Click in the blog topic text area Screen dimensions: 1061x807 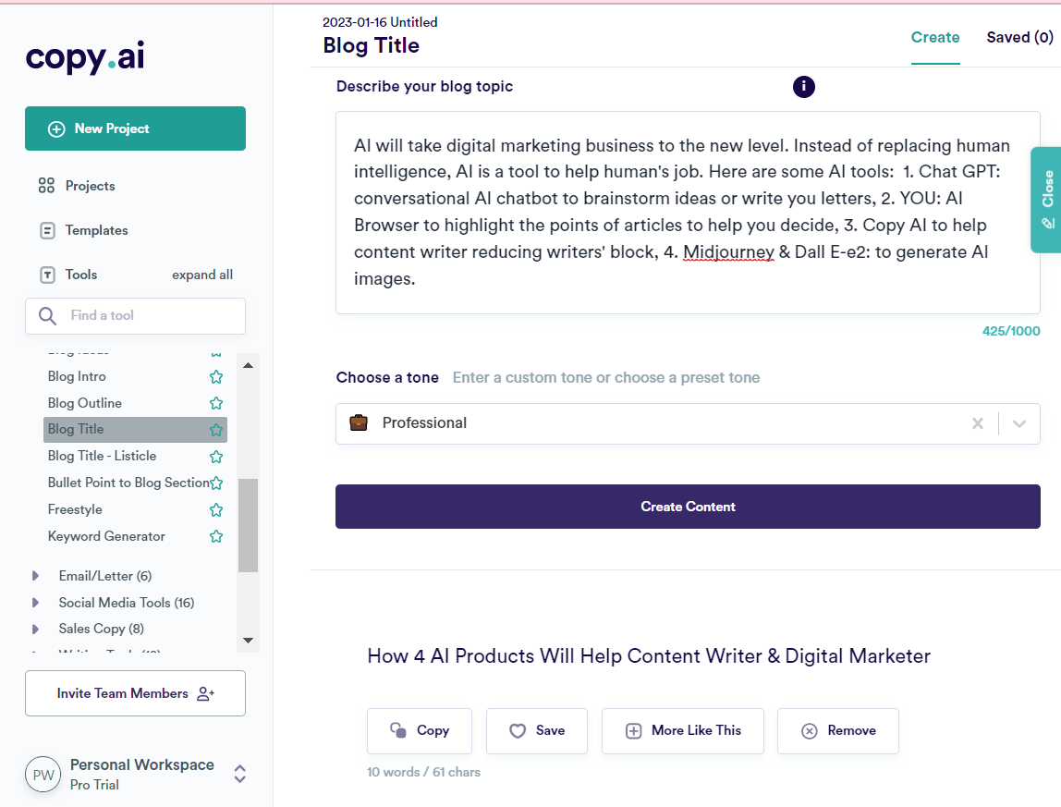[688, 213]
